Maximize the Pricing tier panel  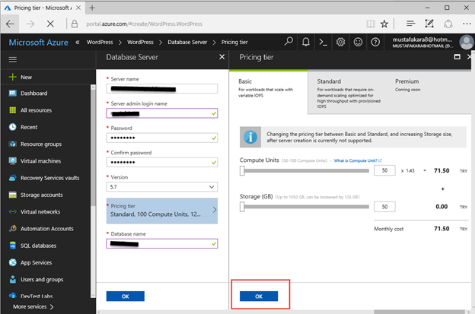pyautogui.click(x=457, y=57)
